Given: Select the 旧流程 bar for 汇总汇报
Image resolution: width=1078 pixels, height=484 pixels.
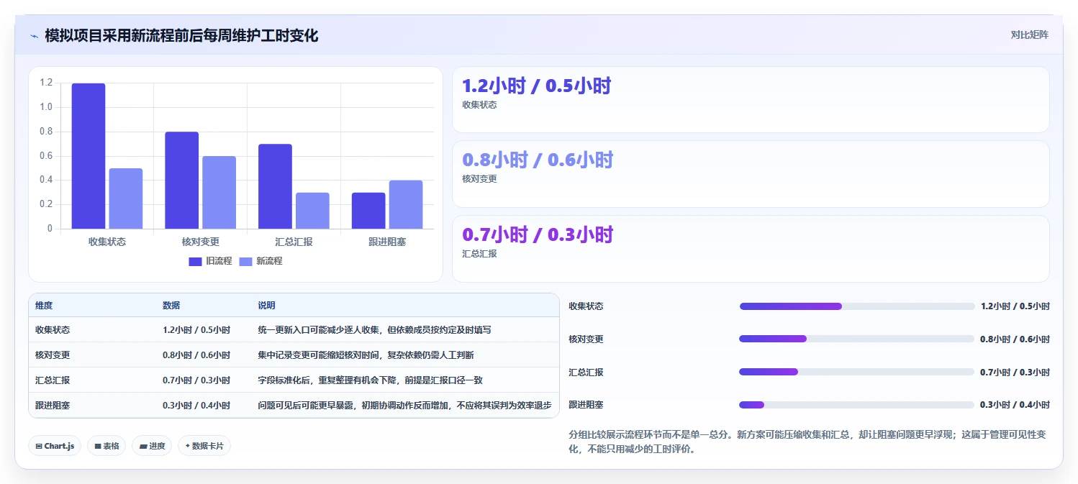Looking at the screenshot, I should click(x=276, y=186).
